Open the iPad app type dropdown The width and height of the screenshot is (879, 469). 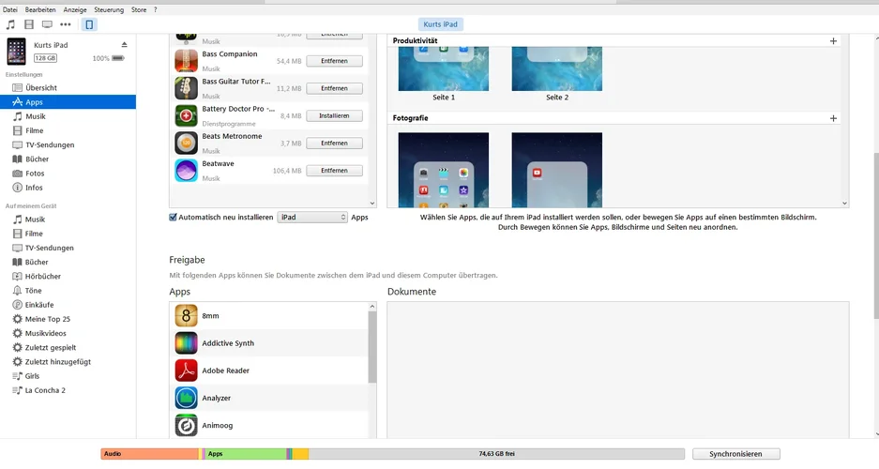(x=312, y=218)
